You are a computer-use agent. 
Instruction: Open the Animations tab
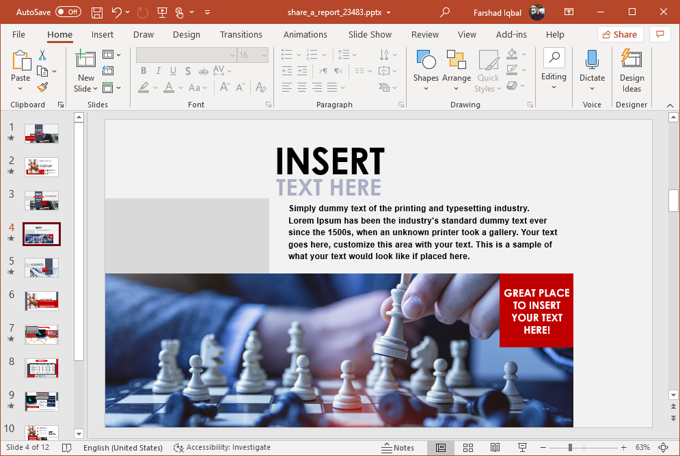coord(305,34)
